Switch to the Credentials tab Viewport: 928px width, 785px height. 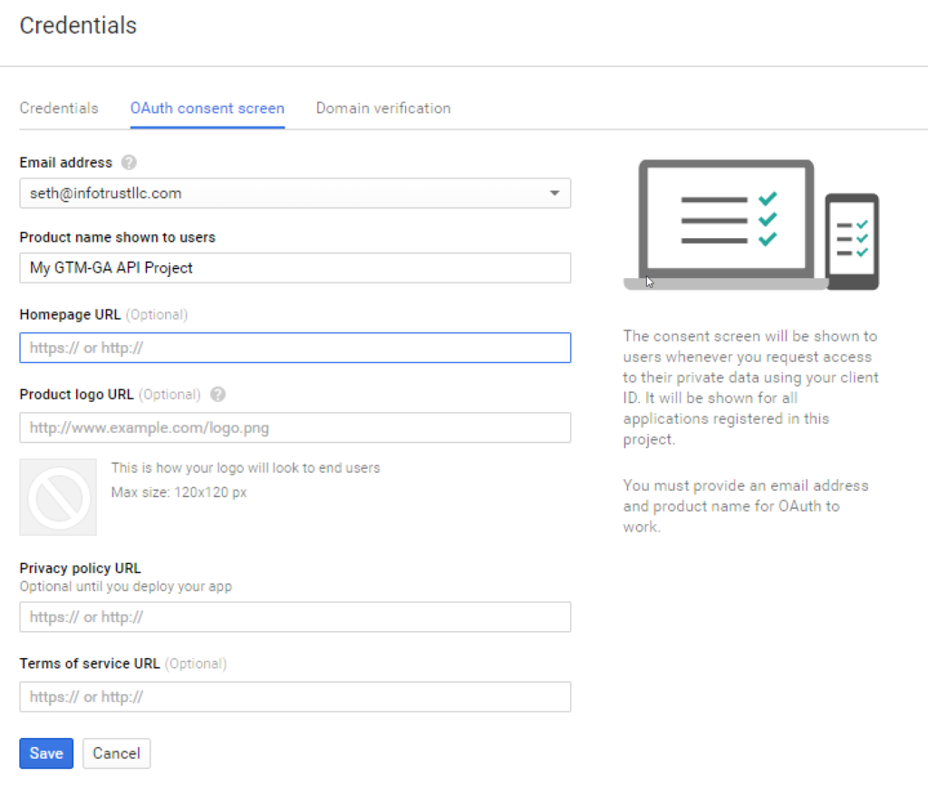[x=59, y=108]
